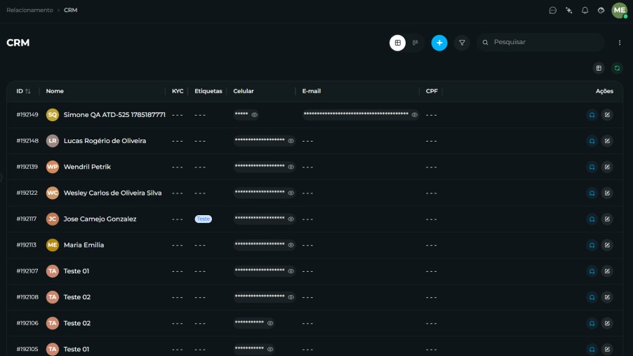Go to Relacionamento breadcrumb
Screen dimensions: 633x356
point(29,10)
